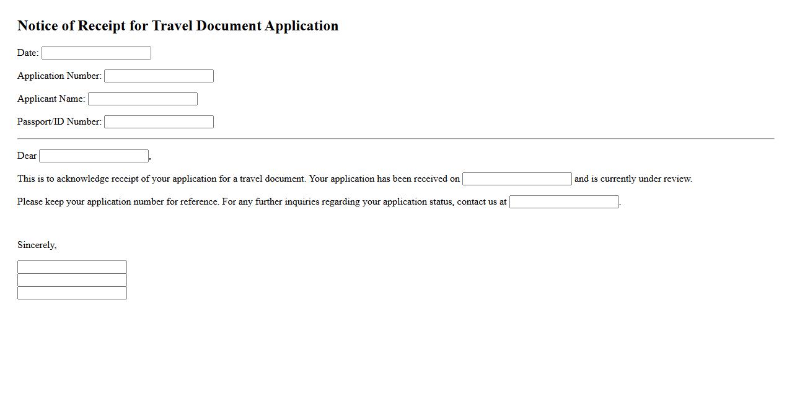Select the 'contact us at' input field
Viewport: 792px width, 403px height.
click(x=564, y=202)
